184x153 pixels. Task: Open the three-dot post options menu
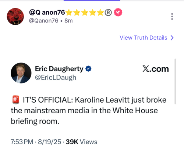(172, 17)
